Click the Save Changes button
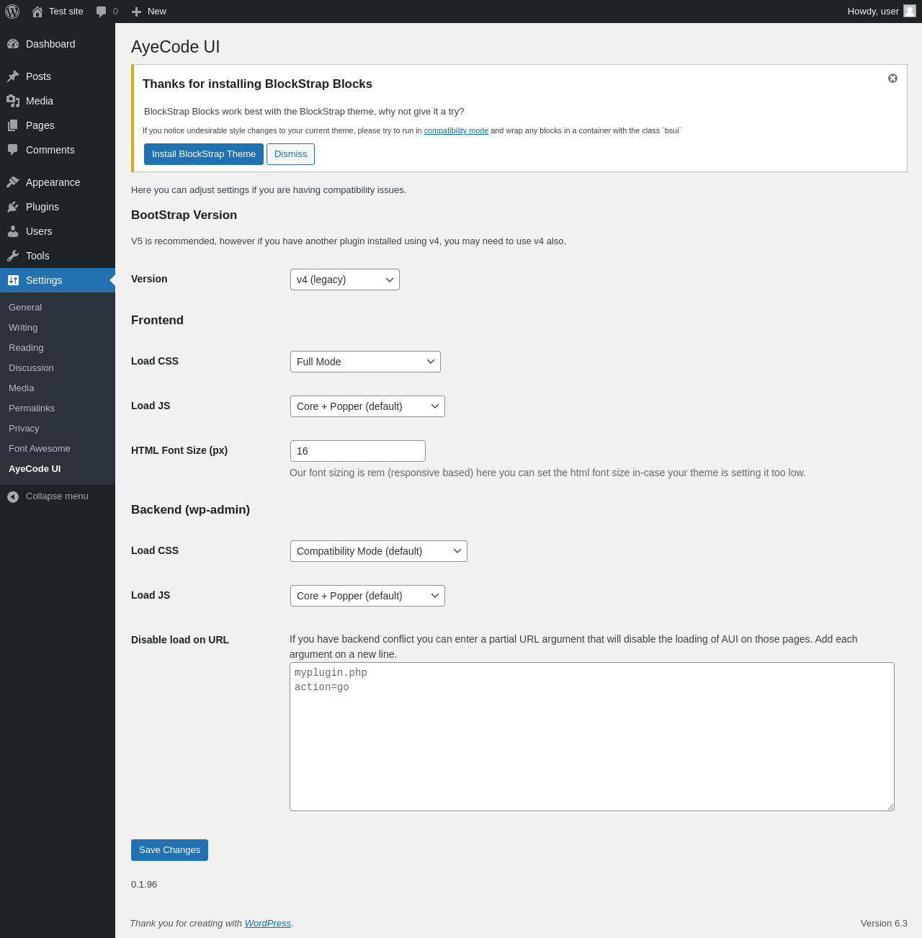Viewport: 922px width, 938px height. [169, 850]
